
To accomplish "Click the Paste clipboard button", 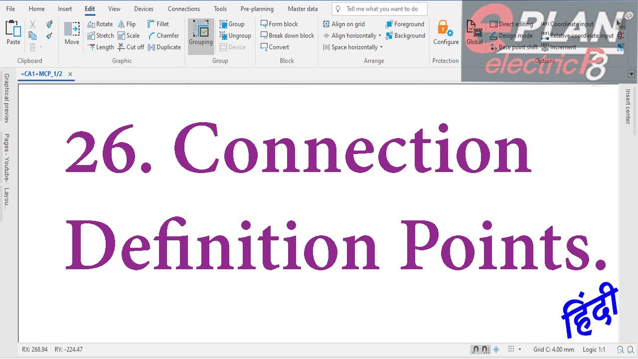I will point(13,33).
